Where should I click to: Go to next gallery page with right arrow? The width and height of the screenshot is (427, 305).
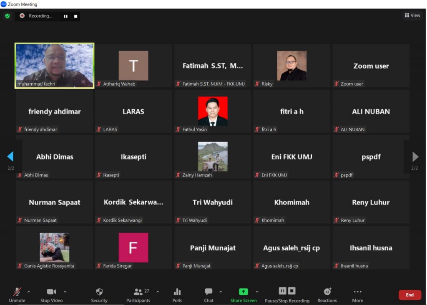pos(415,157)
